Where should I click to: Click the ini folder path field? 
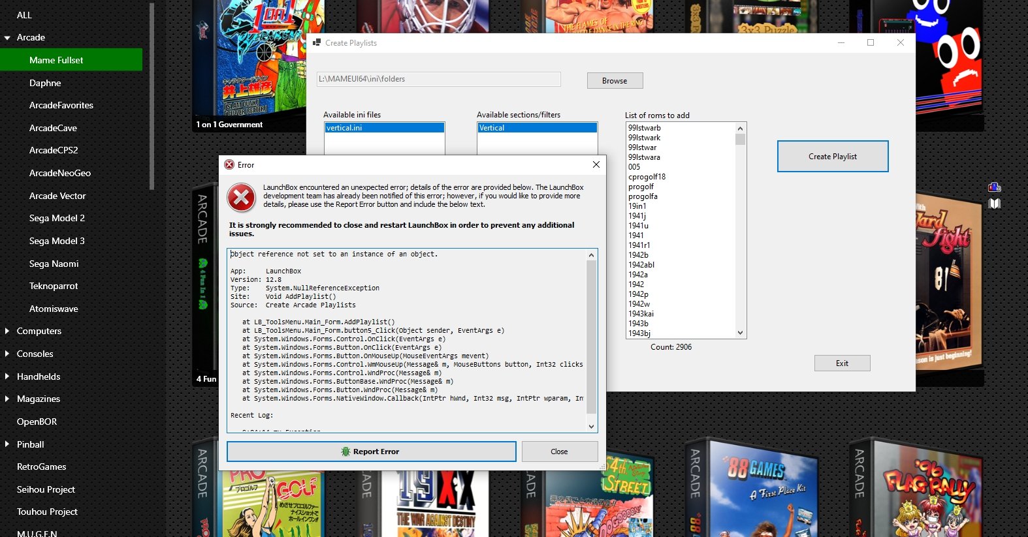click(x=439, y=79)
